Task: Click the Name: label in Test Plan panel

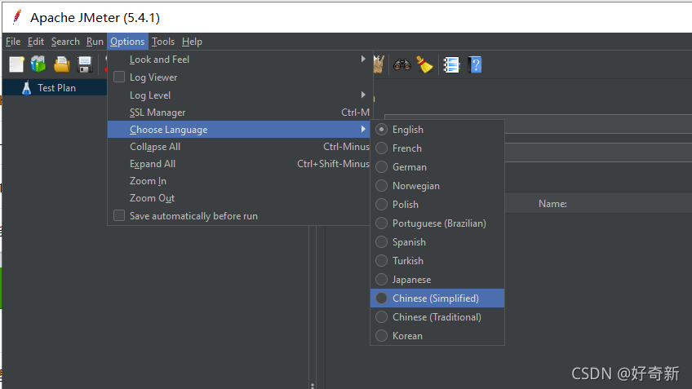Action: [552, 204]
